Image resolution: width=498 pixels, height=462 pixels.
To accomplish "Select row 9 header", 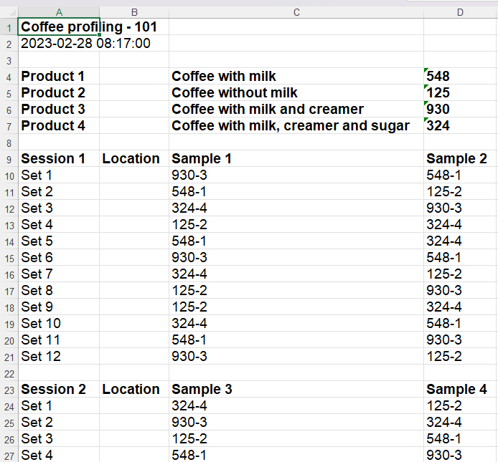I will coord(9,159).
